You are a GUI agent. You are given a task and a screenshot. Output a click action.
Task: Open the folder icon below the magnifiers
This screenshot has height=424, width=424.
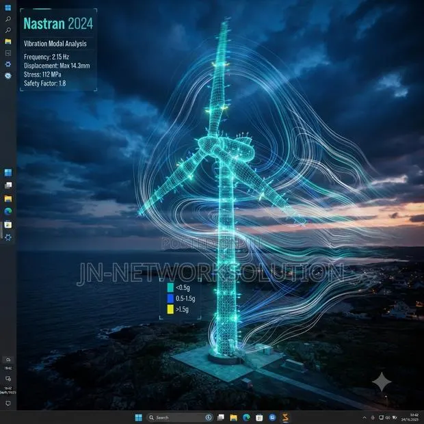click(8, 41)
